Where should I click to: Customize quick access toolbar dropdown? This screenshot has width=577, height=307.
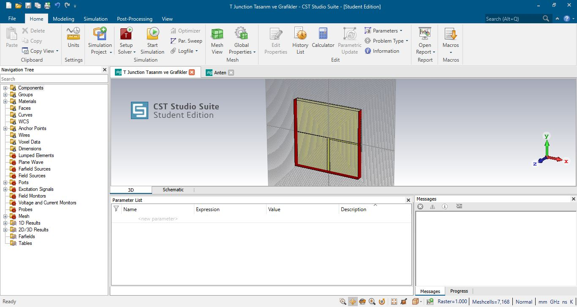pyautogui.click(x=75, y=6)
